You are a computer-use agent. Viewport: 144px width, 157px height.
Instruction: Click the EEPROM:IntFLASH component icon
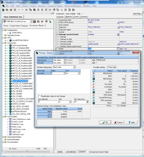[x=10, y=111]
